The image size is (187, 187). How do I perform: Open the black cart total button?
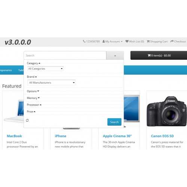pyautogui.click(x=159, y=55)
